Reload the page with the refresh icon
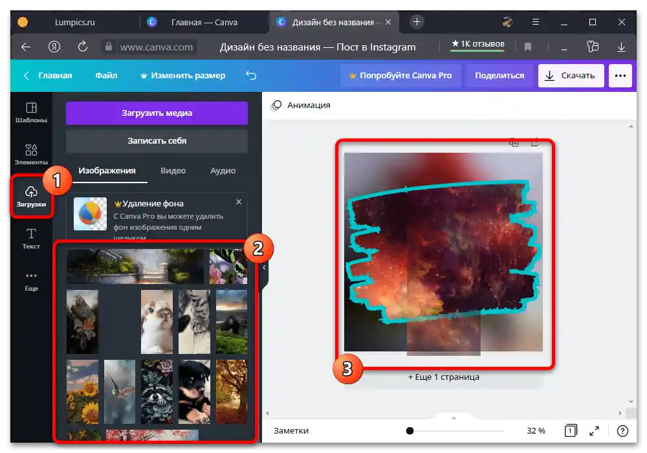Viewport: 647px width, 453px height. (x=83, y=47)
